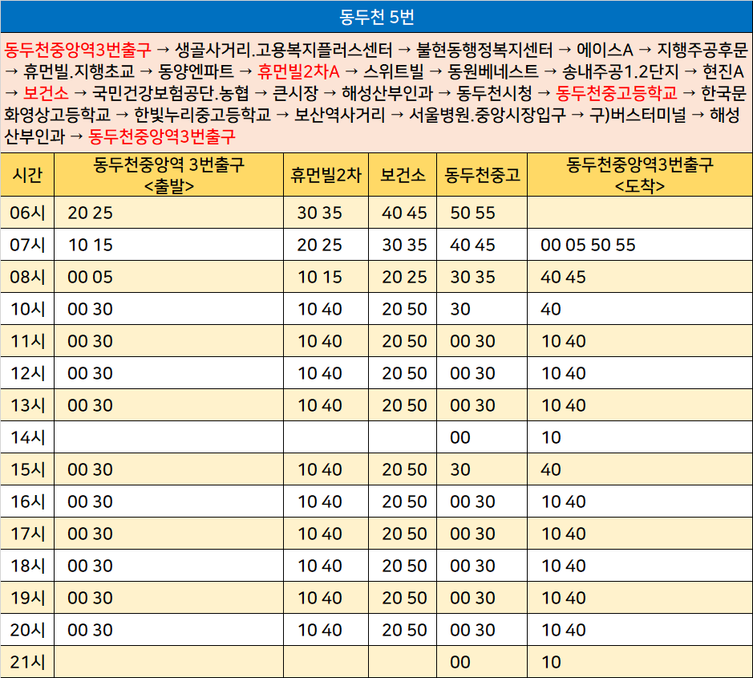This screenshot has height=678, width=753.
Task: Click departure times '10 15' in 07시 row
Action: (90, 245)
